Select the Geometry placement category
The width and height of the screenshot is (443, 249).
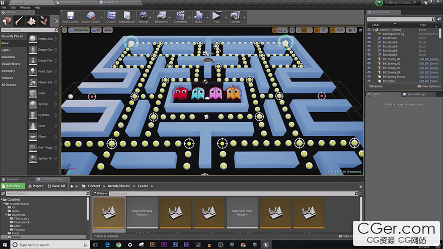click(x=8, y=71)
